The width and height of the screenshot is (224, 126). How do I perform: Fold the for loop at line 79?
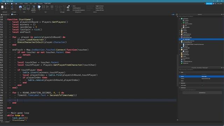[x=6, y=93]
